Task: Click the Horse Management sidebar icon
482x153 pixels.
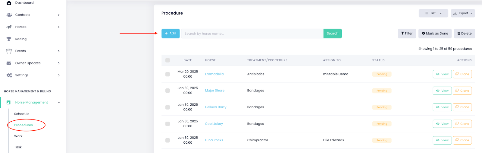Action: pos(8,102)
